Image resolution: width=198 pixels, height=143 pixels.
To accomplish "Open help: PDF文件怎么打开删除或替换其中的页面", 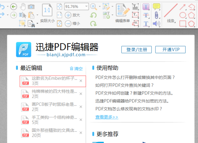I will point(135,77).
